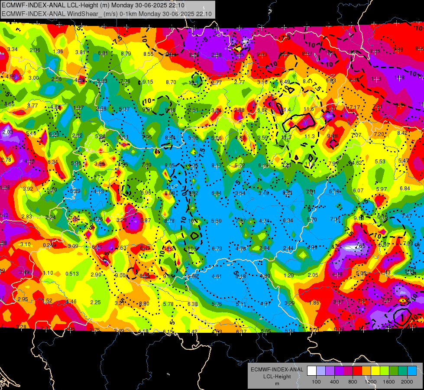Click the wind shear value 1.86
424x390 pixels.
(x=314, y=303)
